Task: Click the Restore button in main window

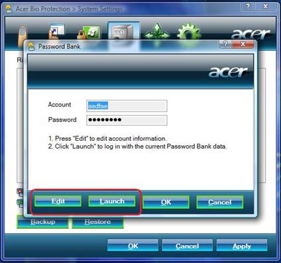Action: 97,222
